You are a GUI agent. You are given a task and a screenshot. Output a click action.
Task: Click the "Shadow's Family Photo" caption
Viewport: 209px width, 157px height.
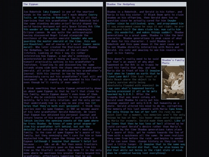pyautogui.click(x=173, y=62)
